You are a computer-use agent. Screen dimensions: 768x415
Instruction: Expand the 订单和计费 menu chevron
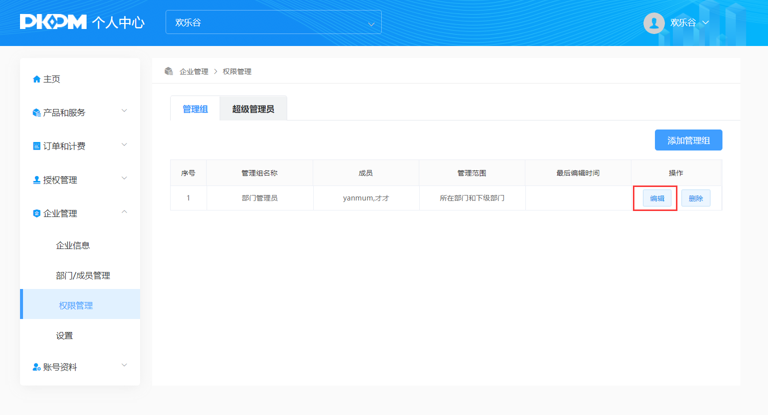tap(125, 145)
